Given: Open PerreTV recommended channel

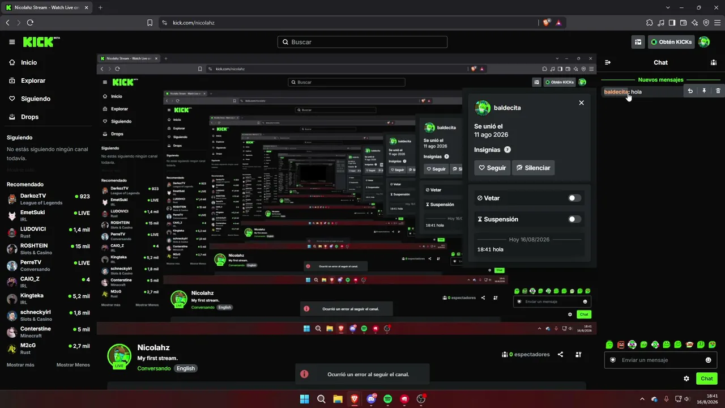Looking at the screenshot, I should coord(48,265).
